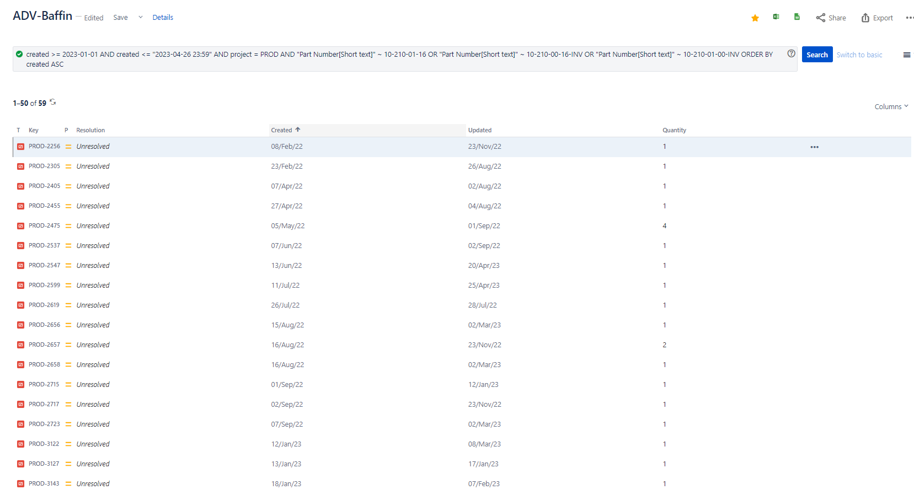
Task: Open row actions ellipsis for PROD-2256
Action: click(814, 147)
